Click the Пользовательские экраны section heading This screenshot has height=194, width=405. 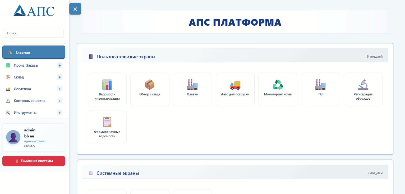pos(126,57)
